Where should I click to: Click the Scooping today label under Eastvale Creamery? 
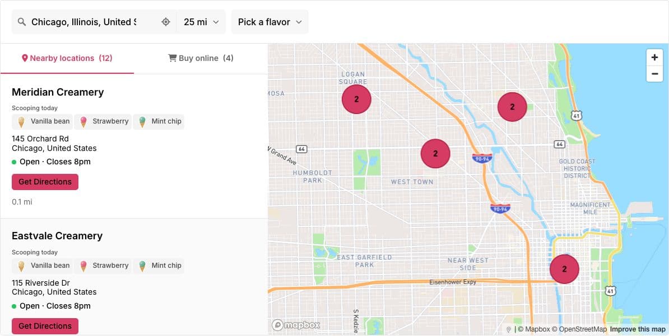pyautogui.click(x=35, y=253)
